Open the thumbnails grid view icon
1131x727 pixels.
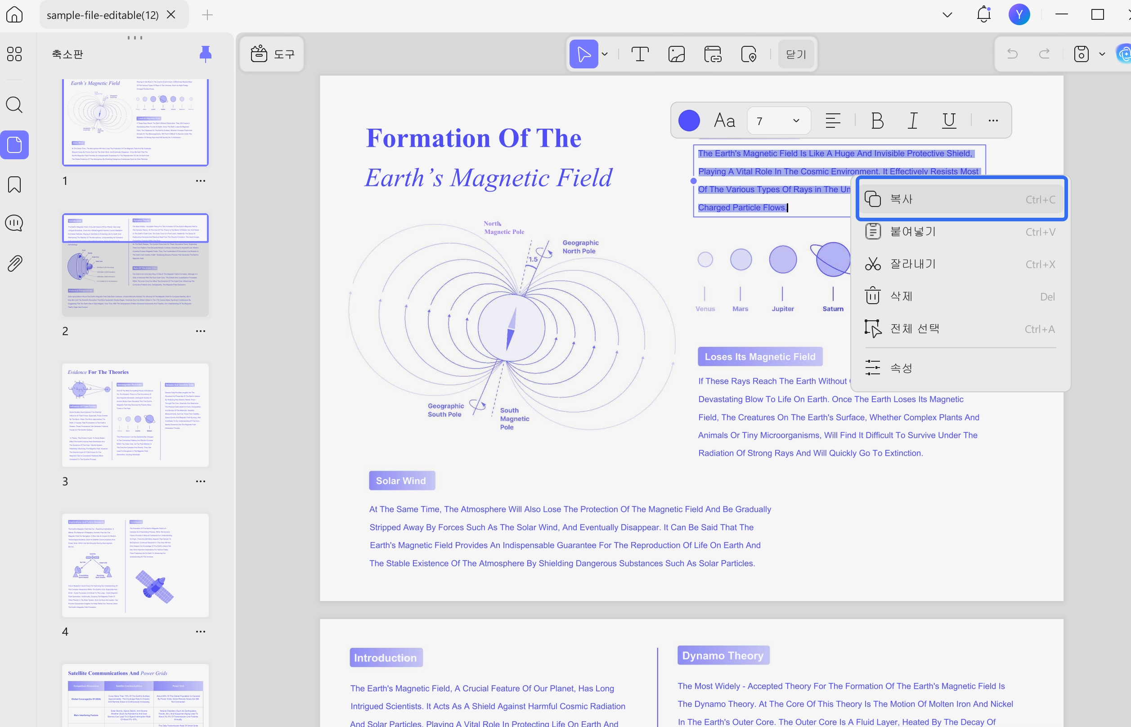(14, 54)
